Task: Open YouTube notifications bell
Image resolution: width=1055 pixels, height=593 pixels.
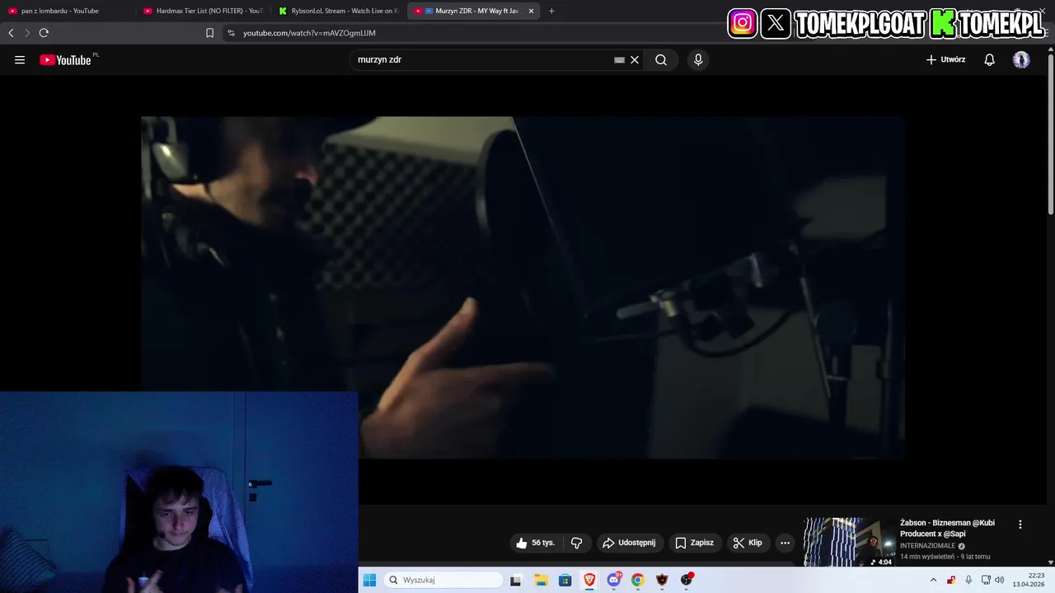Action: 990,60
